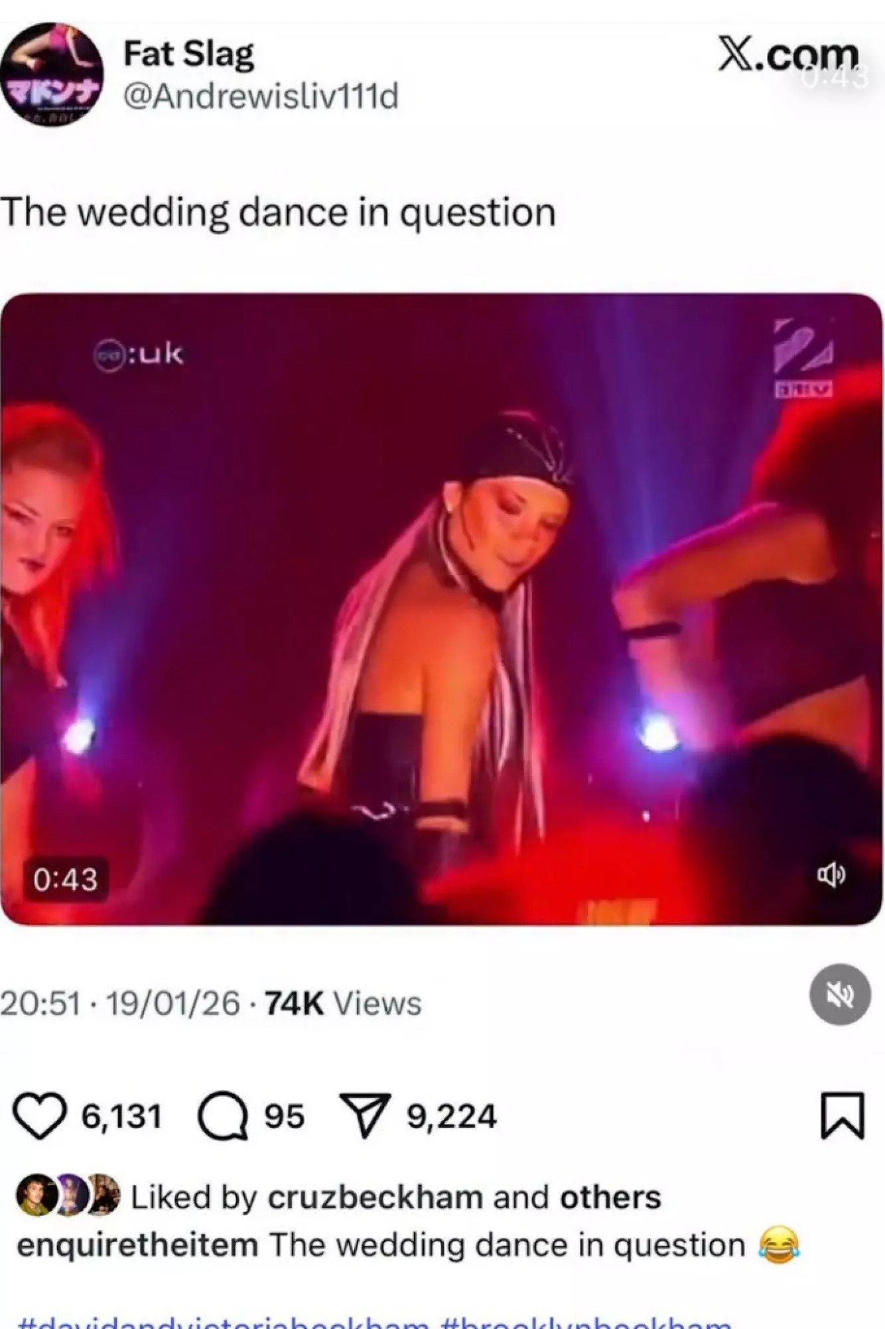
Task: Open the cruzbeckham profile from likes
Action: [x=375, y=1197]
